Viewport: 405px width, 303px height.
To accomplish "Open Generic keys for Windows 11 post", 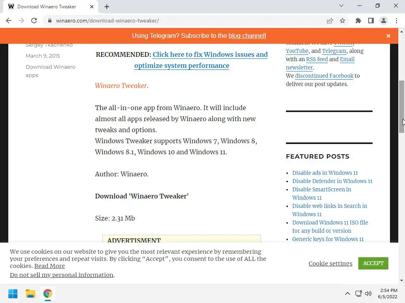I will point(328,239).
